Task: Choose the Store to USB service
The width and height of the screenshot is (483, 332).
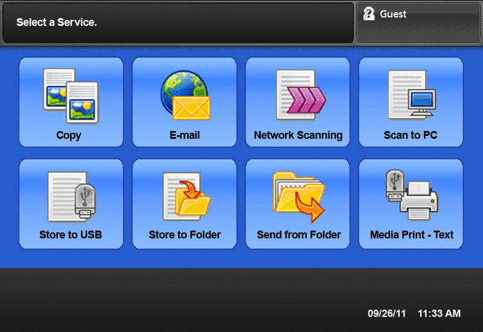Action: (71, 204)
